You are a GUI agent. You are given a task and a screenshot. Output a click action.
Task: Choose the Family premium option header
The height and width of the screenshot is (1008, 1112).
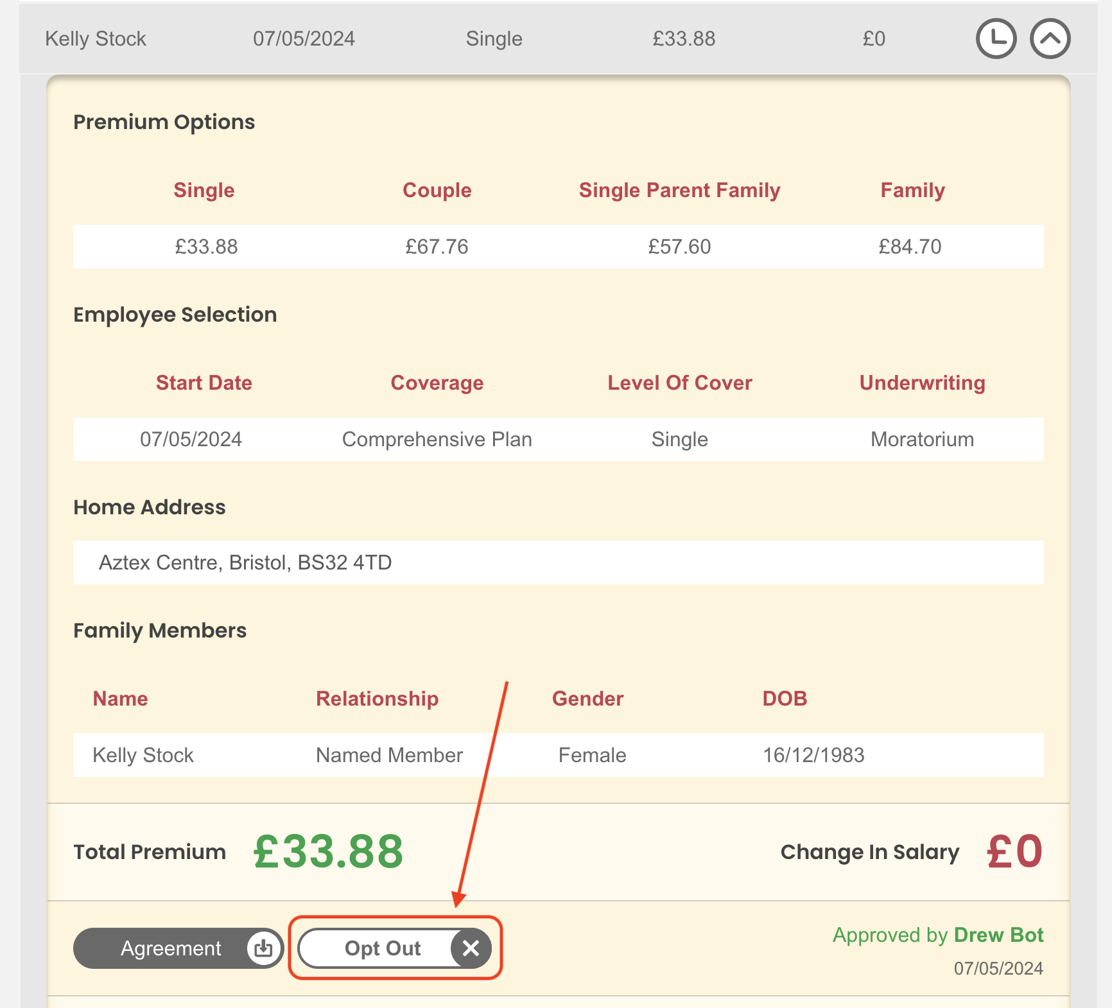(912, 190)
